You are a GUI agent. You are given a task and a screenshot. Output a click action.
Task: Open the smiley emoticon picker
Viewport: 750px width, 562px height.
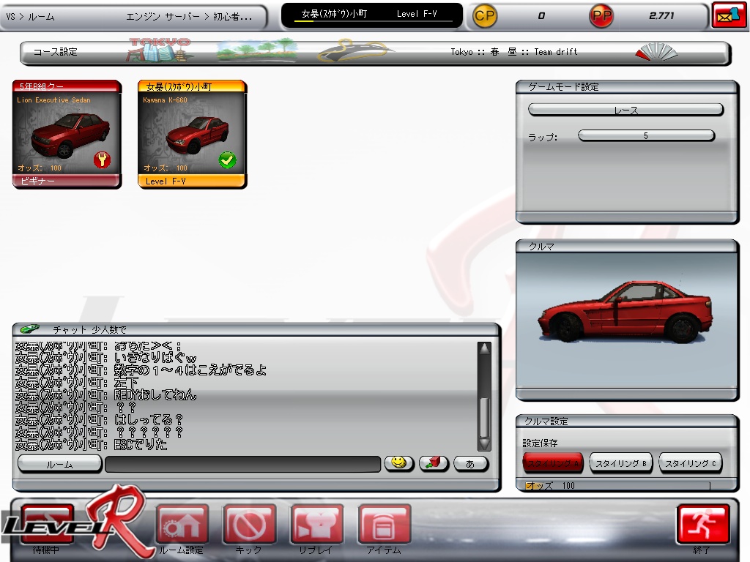pyautogui.click(x=399, y=463)
